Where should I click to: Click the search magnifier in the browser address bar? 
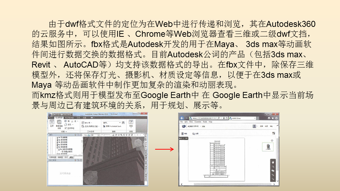[219, 118]
